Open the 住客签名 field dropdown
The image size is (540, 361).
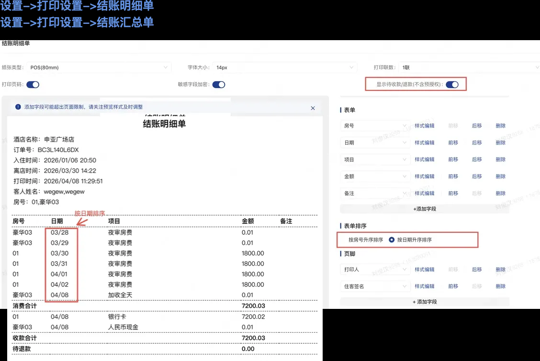[375, 286]
